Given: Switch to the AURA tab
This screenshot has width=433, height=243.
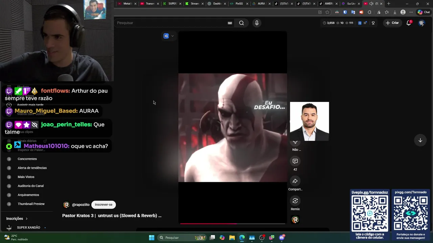Looking at the screenshot, I should pos(261,4).
